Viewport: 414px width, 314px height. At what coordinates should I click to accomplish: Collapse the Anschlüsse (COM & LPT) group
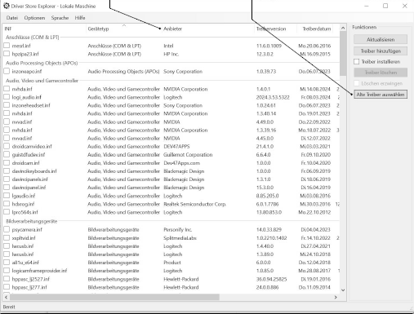[33, 38]
